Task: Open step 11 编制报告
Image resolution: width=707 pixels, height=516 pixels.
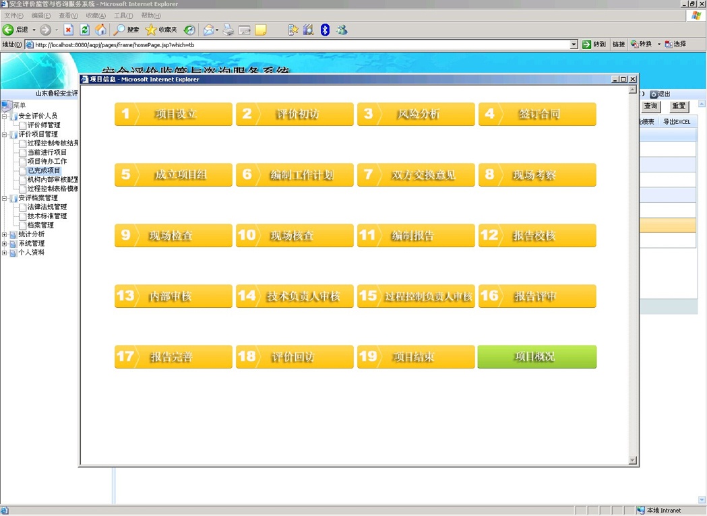Action: pos(416,236)
